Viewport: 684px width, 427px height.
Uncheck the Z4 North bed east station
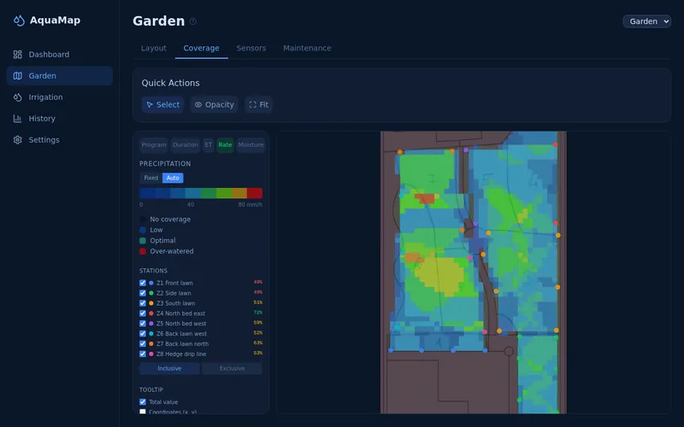[143, 313]
